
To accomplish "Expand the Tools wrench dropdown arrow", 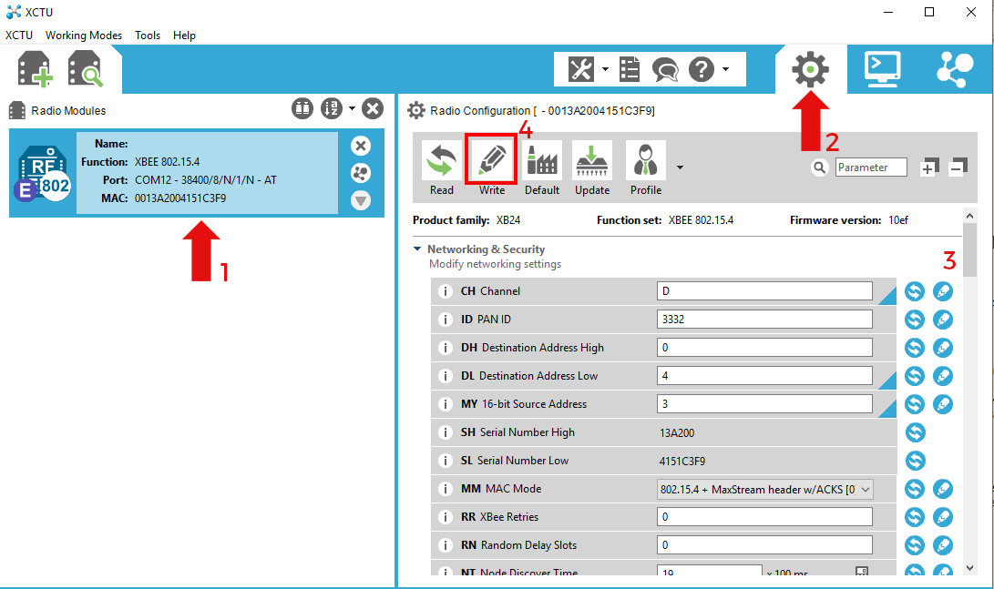I will [605, 69].
